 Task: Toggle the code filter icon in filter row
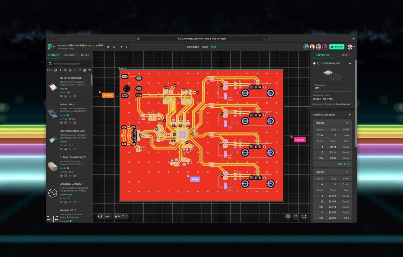click(75, 70)
